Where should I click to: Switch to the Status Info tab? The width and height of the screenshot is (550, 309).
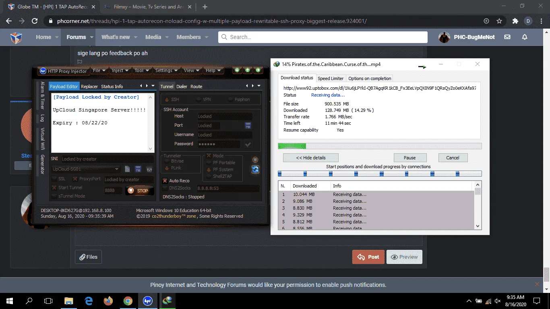point(112,87)
